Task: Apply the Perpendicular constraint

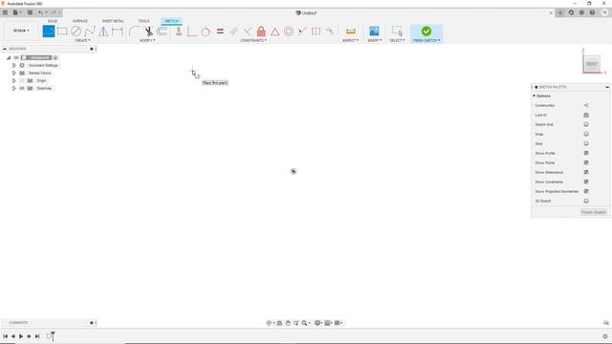Action: [x=247, y=32]
